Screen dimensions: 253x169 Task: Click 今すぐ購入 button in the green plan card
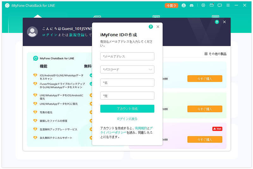[205, 109]
